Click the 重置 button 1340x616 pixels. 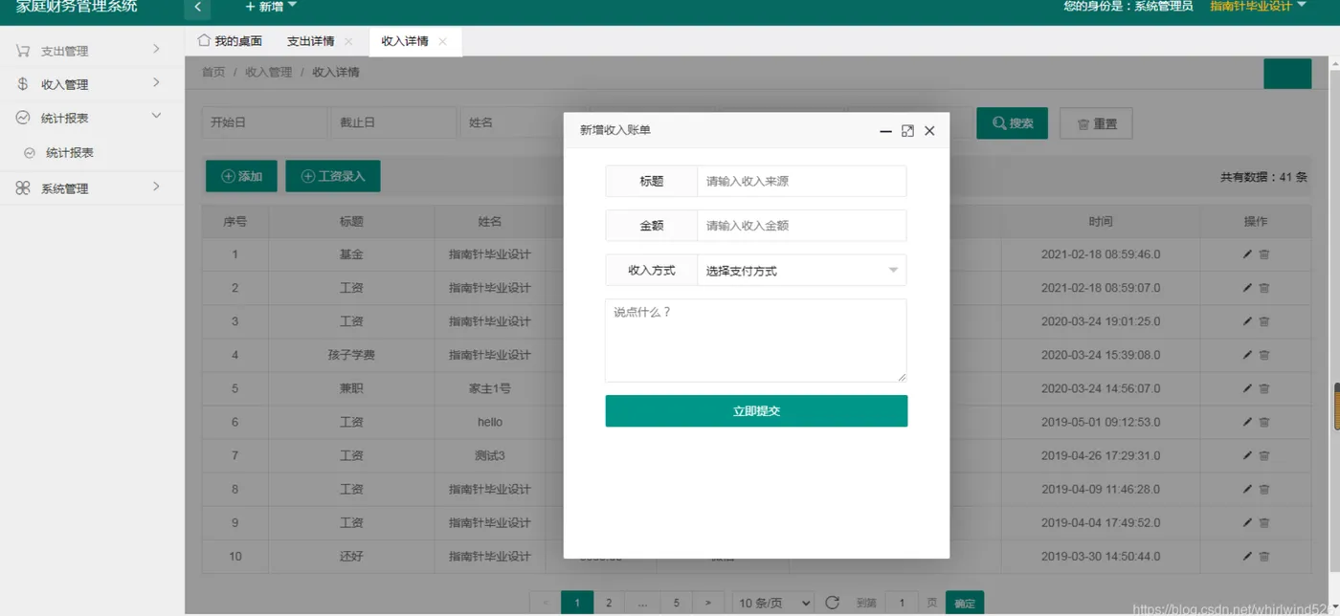[1096, 123]
